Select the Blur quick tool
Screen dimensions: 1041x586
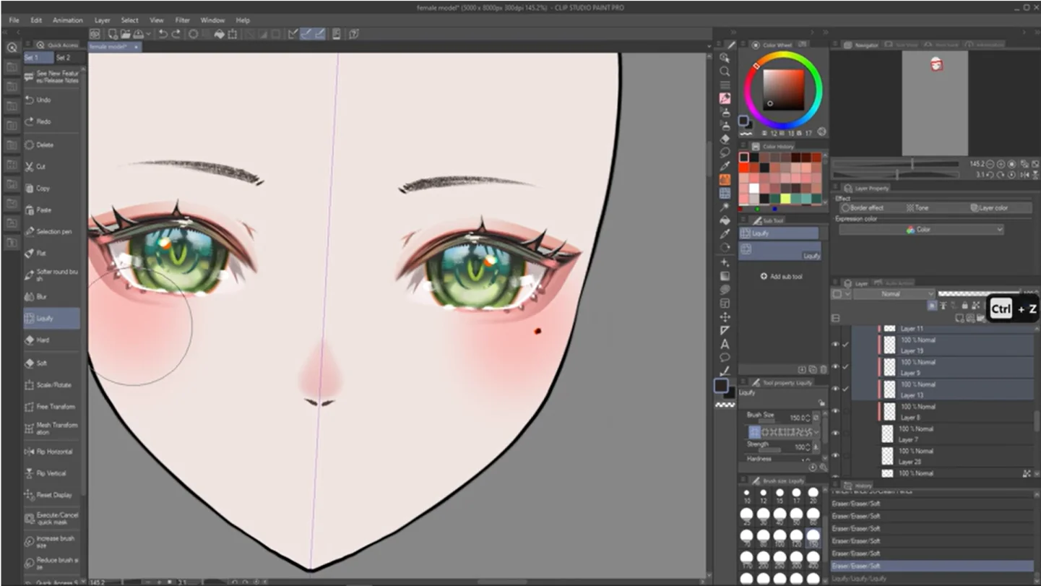click(52, 296)
